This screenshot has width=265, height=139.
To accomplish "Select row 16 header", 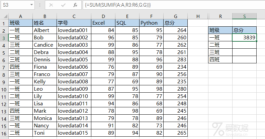I will pos(4,133).
